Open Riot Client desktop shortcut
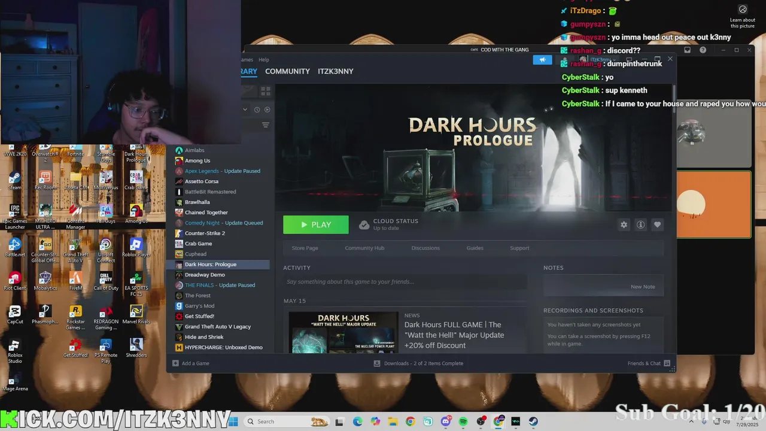The width and height of the screenshot is (766, 431). click(15, 281)
